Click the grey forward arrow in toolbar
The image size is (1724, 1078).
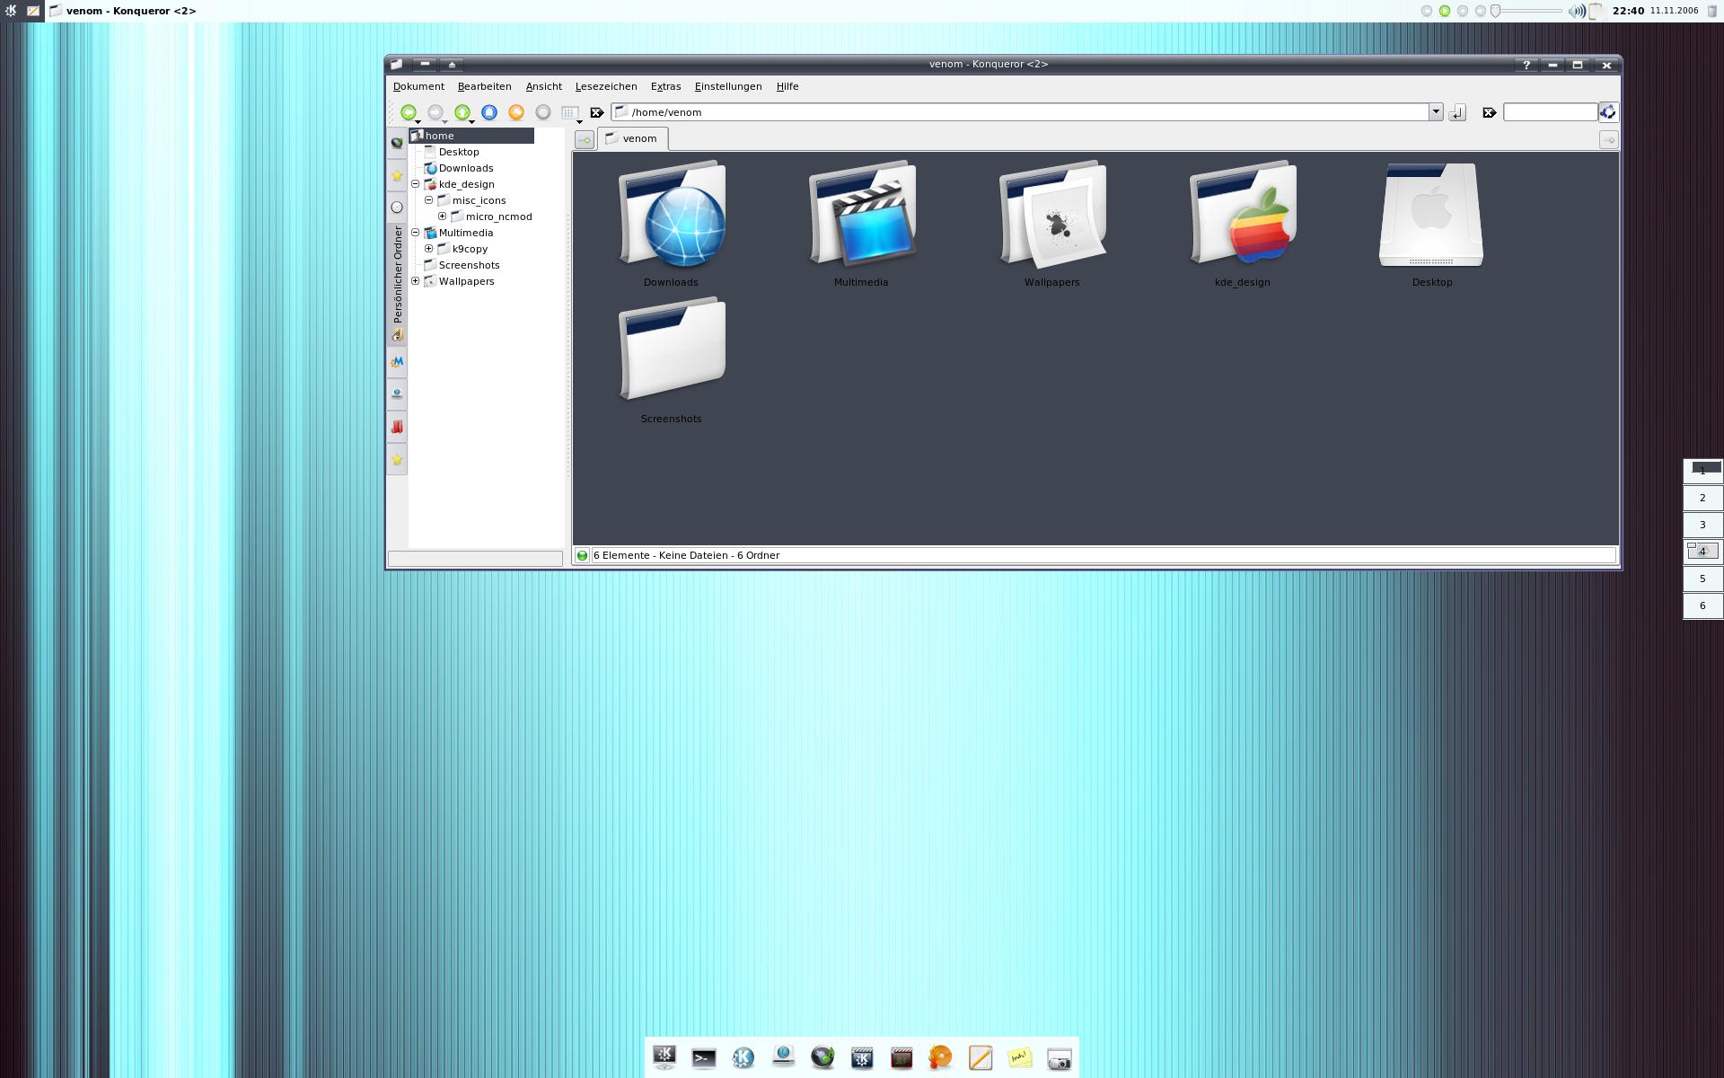point(435,112)
